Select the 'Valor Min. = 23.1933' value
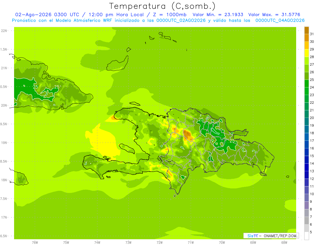 coord(218,15)
